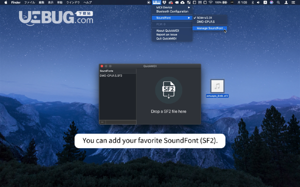This screenshot has width=300, height=187.
Task: Open the Bluetooth status icon
Action: pos(252,2)
